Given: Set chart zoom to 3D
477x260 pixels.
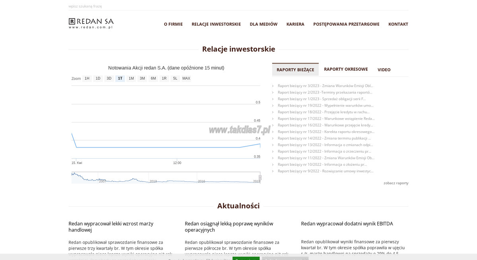Looking at the screenshot, I should (109, 78).
